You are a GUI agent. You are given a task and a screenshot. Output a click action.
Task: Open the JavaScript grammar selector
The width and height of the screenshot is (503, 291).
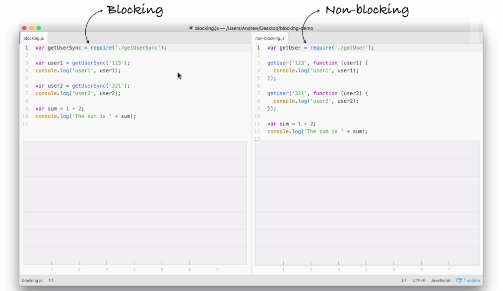(x=440, y=281)
